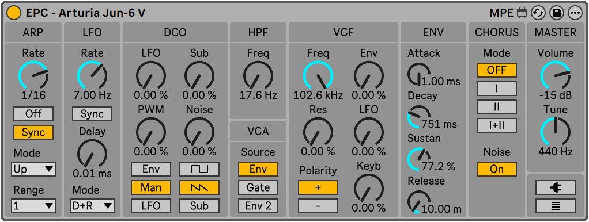Image resolution: width=589 pixels, height=222 pixels.
Task: Set VCA source to Env 2
Action: [x=258, y=206]
